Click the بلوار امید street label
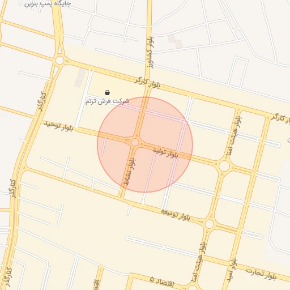The width and height of the screenshot is (290, 290). [232, 271]
